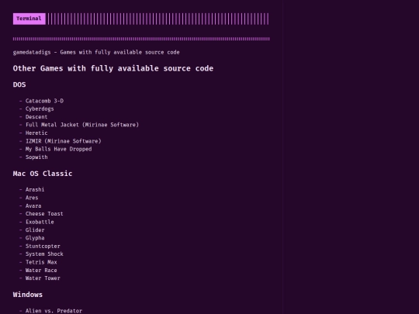Click the gamedatadigs page title line
This screenshot has width=419, height=314.
point(96,53)
